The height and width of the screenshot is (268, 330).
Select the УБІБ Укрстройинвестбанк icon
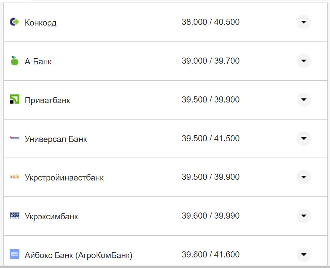pyautogui.click(x=14, y=177)
